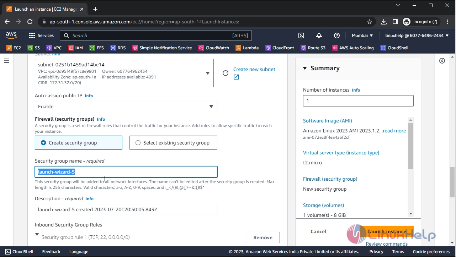The image size is (456, 257).
Task: Open VPC favorites shortcut
Action: 54,48
